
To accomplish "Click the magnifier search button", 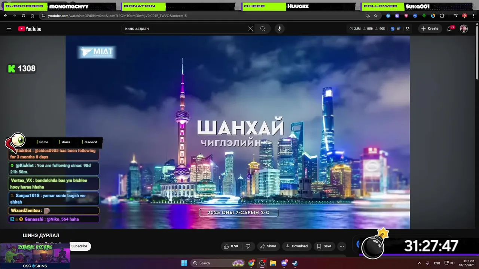I will click(263, 29).
